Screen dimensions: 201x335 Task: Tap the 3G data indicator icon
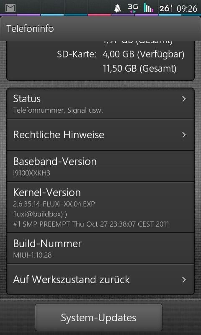[x=133, y=8]
